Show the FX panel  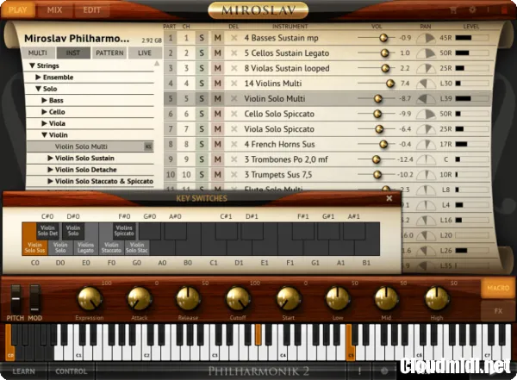[x=498, y=310]
